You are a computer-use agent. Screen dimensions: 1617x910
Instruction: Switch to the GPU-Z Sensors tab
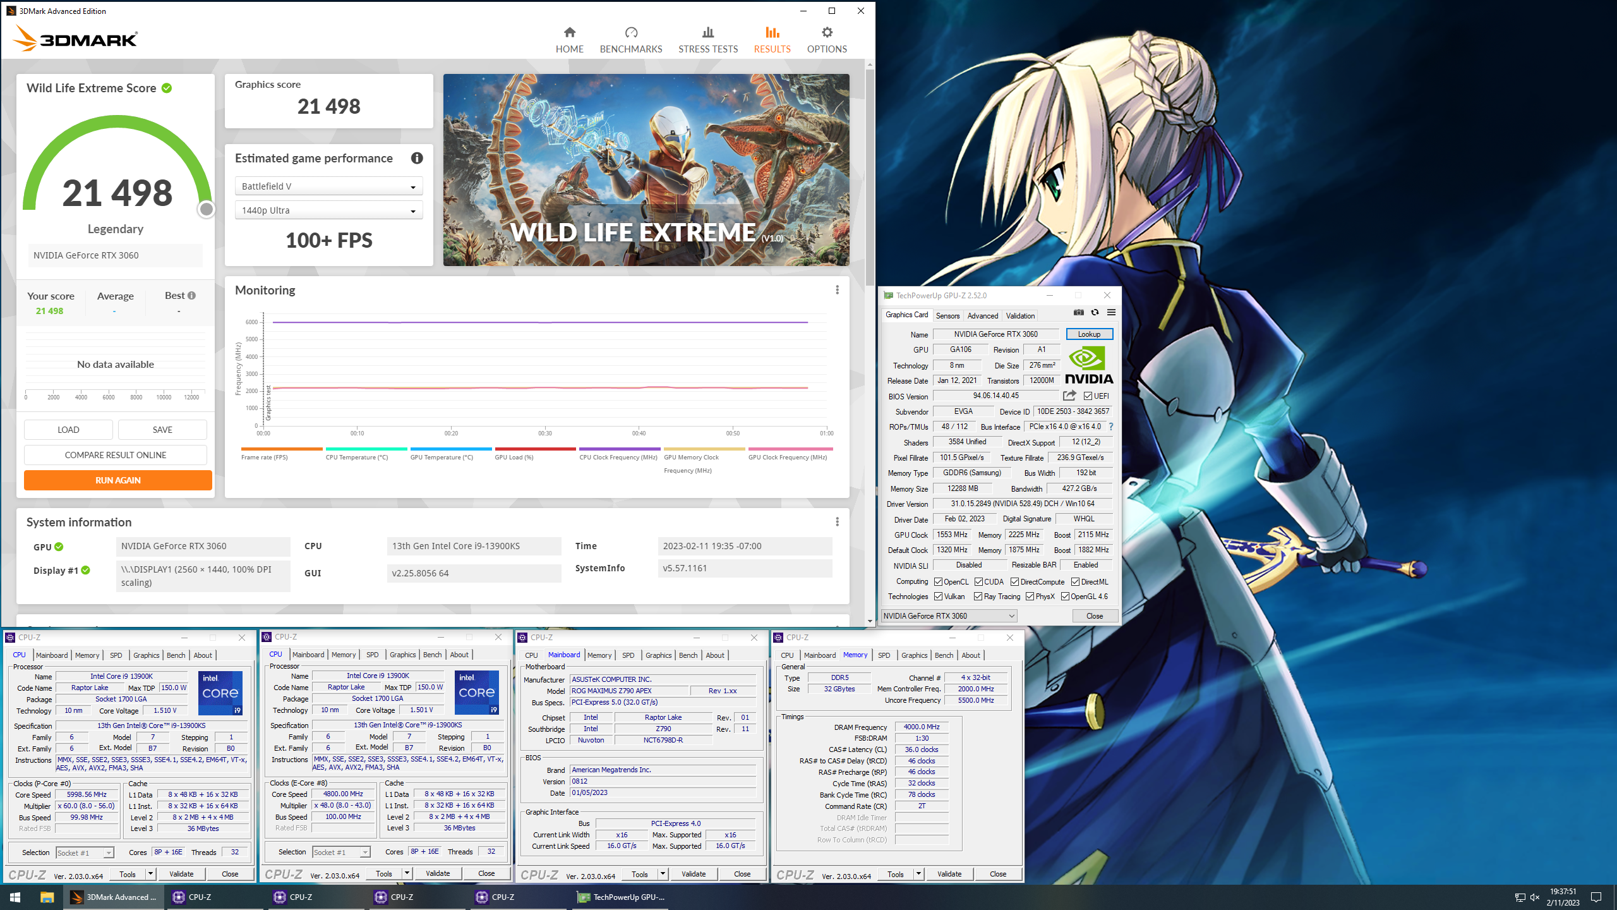tap(947, 315)
